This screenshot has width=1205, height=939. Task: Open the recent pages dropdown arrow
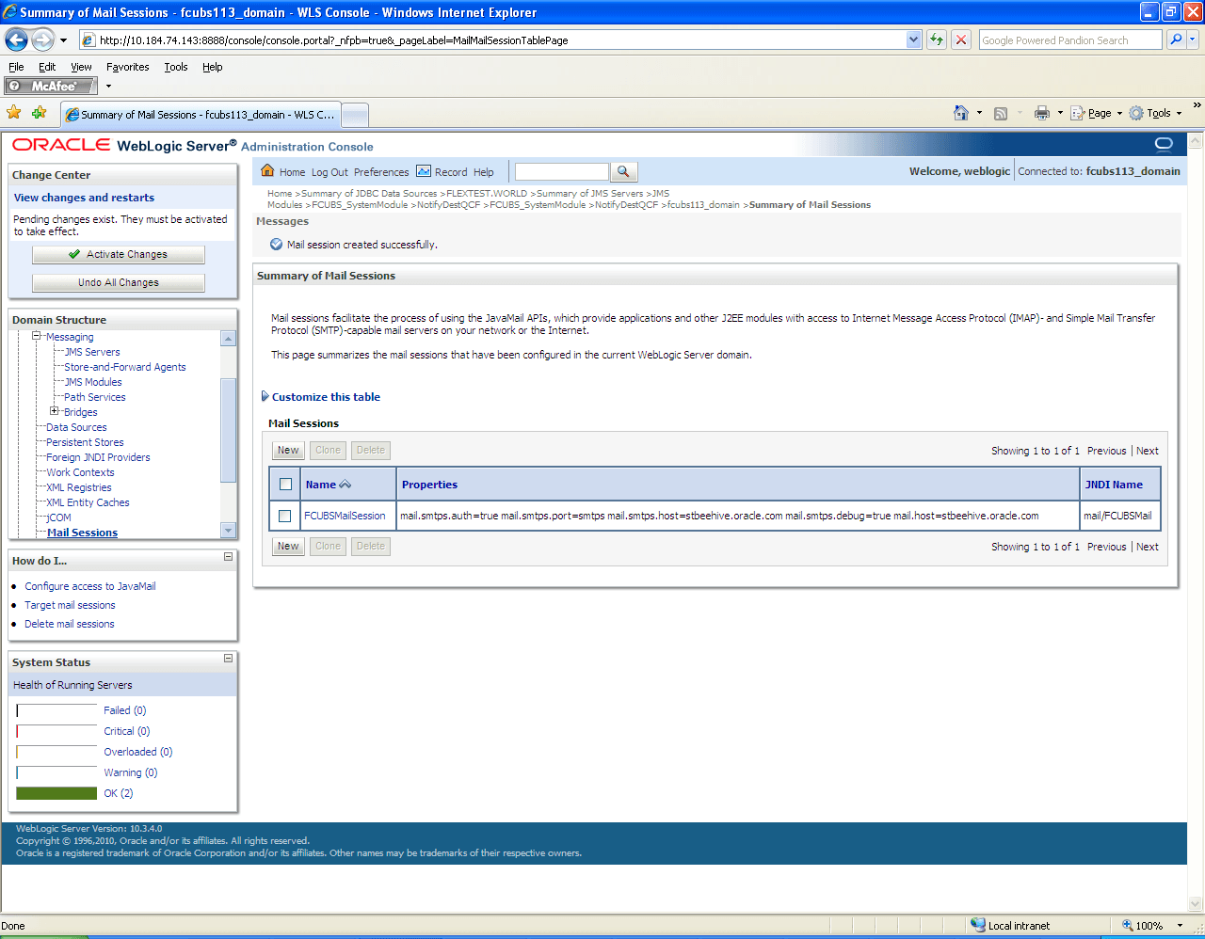[x=63, y=40]
